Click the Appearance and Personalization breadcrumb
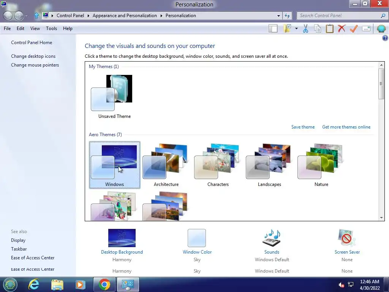The image size is (389, 292). coord(125,15)
